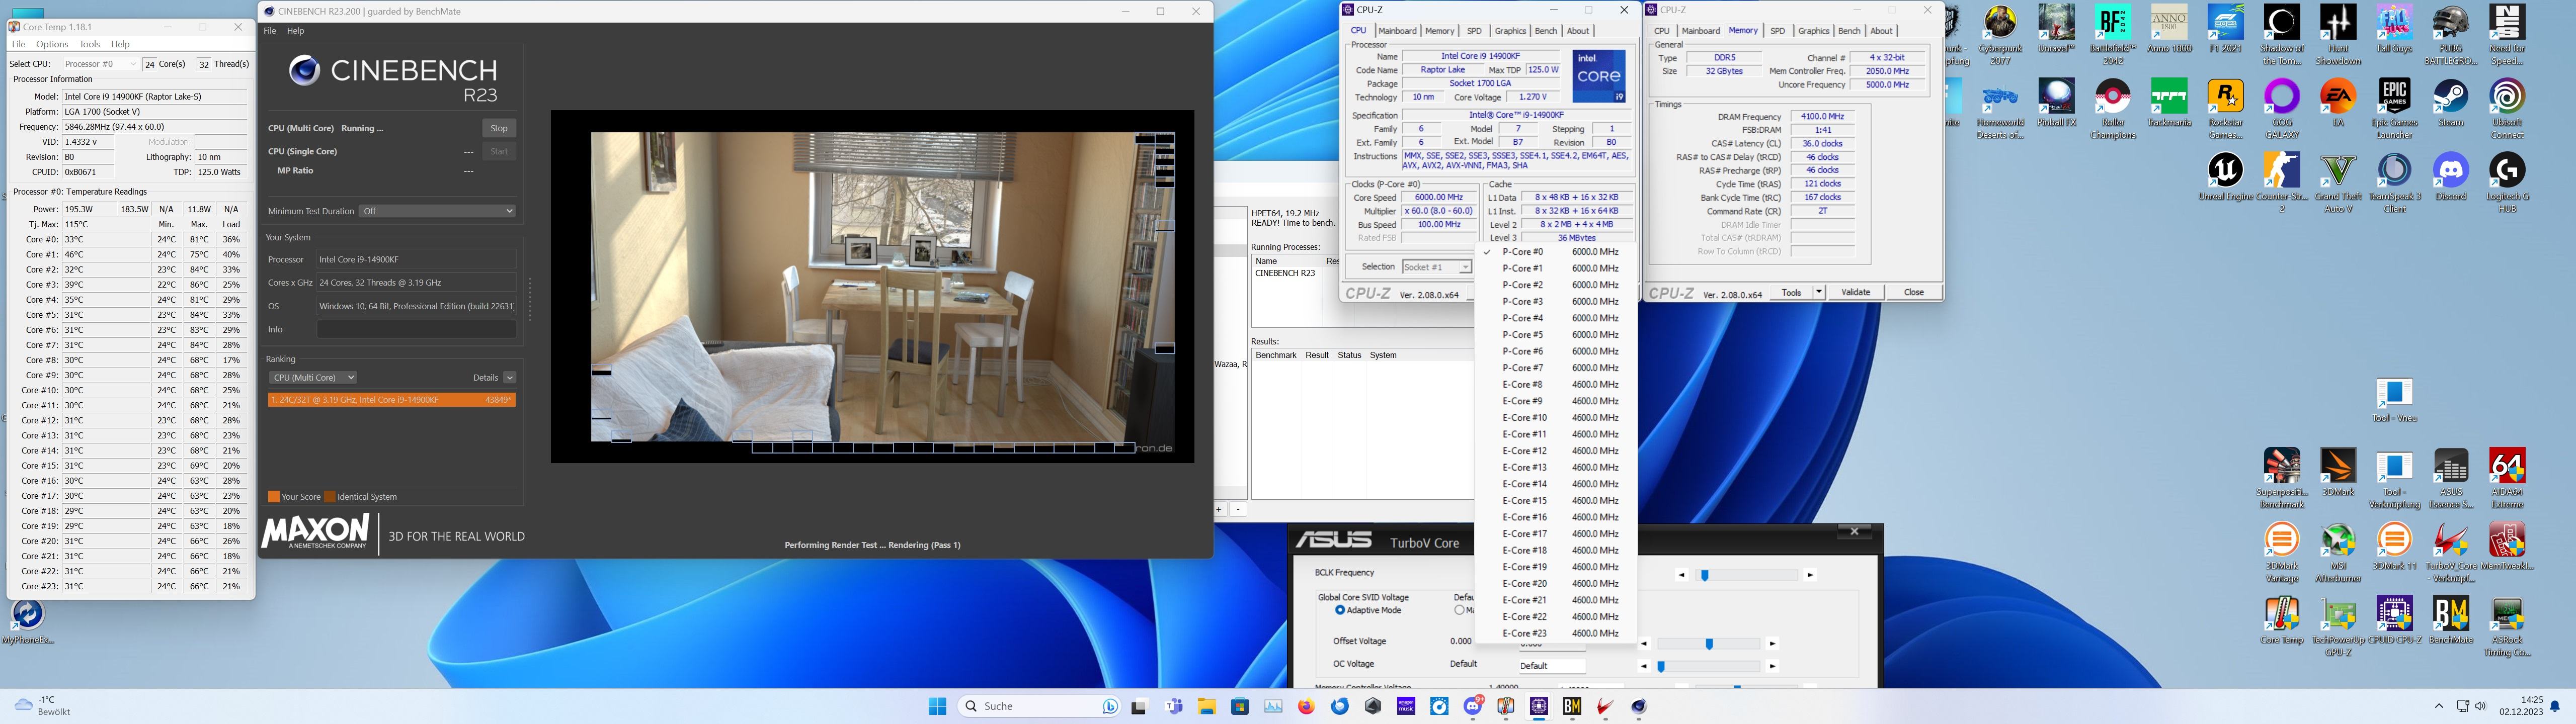Select the GOG GALAXY desktop icon

[x=2282, y=109]
